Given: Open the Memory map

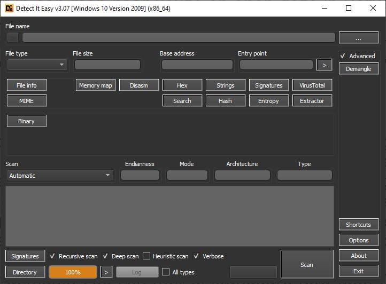Looking at the screenshot, I should pos(95,85).
